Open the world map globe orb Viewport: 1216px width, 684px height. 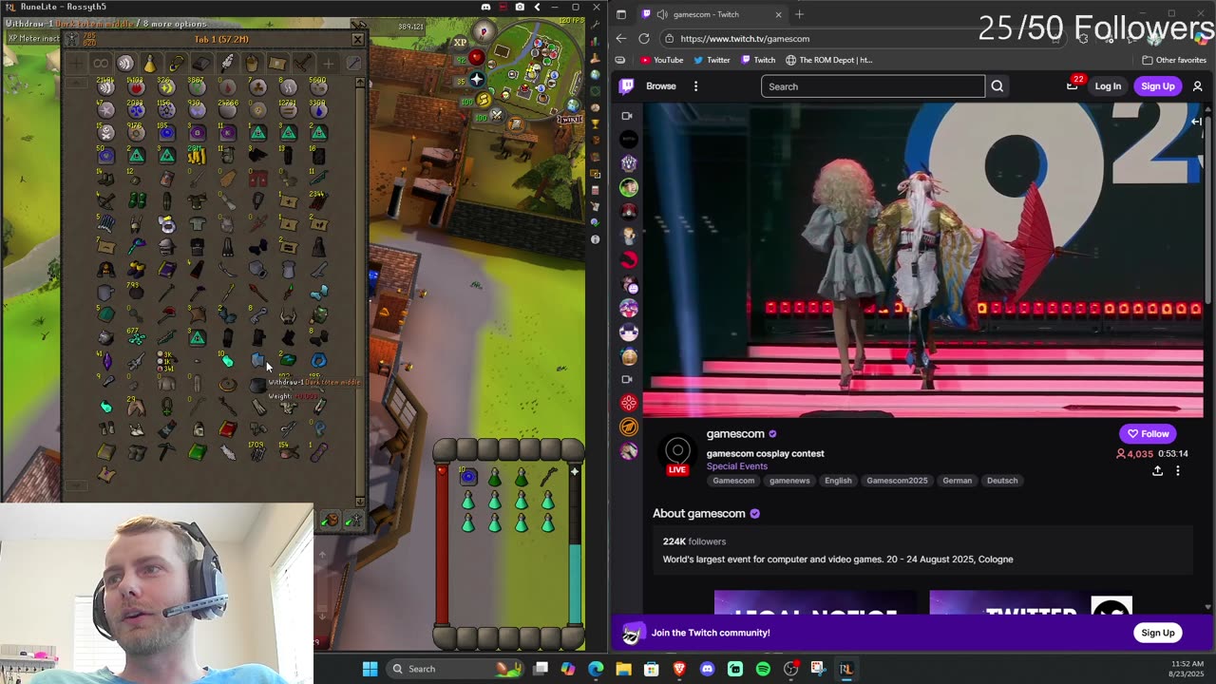click(x=573, y=105)
